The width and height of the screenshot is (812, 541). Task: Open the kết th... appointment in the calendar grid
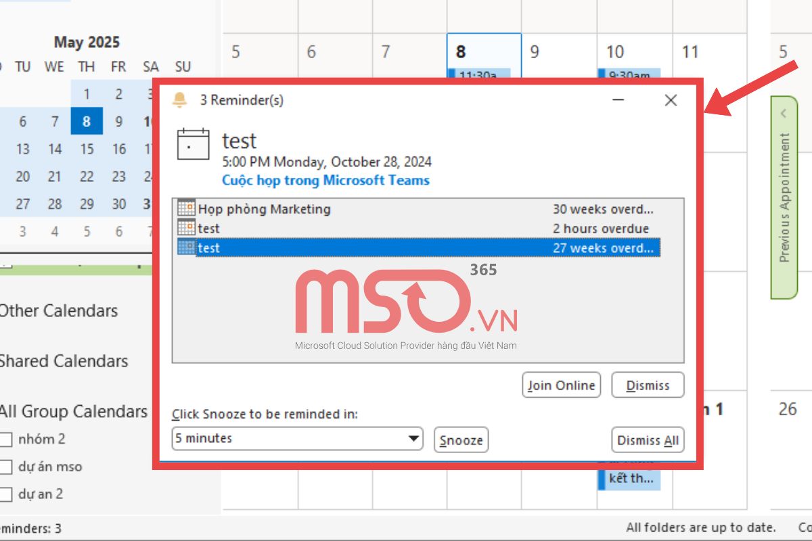coord(629,479)
